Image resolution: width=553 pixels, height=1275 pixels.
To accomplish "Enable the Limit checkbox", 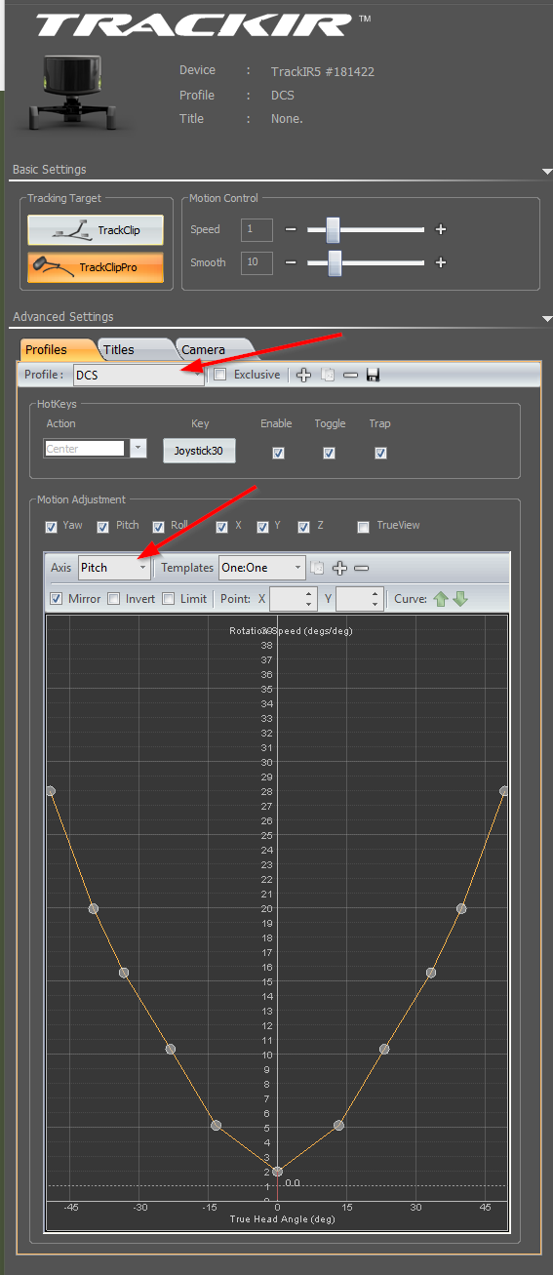I will pos(168,599).
